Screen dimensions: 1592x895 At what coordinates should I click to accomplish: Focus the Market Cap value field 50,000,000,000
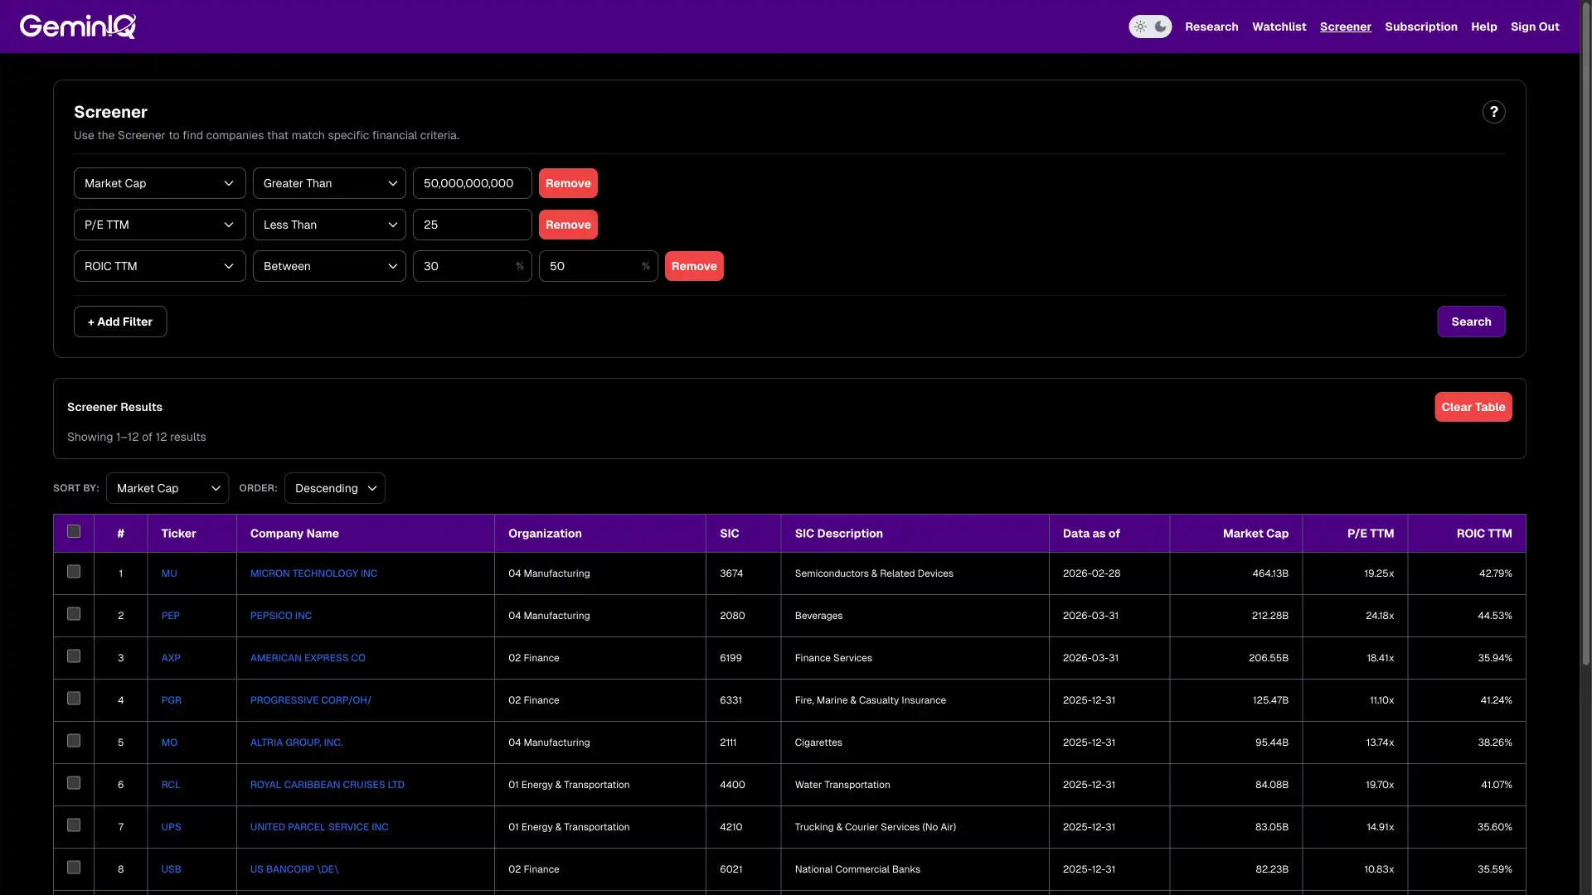click(x=473, y=183)
